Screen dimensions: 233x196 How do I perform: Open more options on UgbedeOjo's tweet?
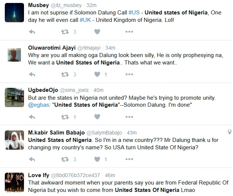[x=129, y=117]
